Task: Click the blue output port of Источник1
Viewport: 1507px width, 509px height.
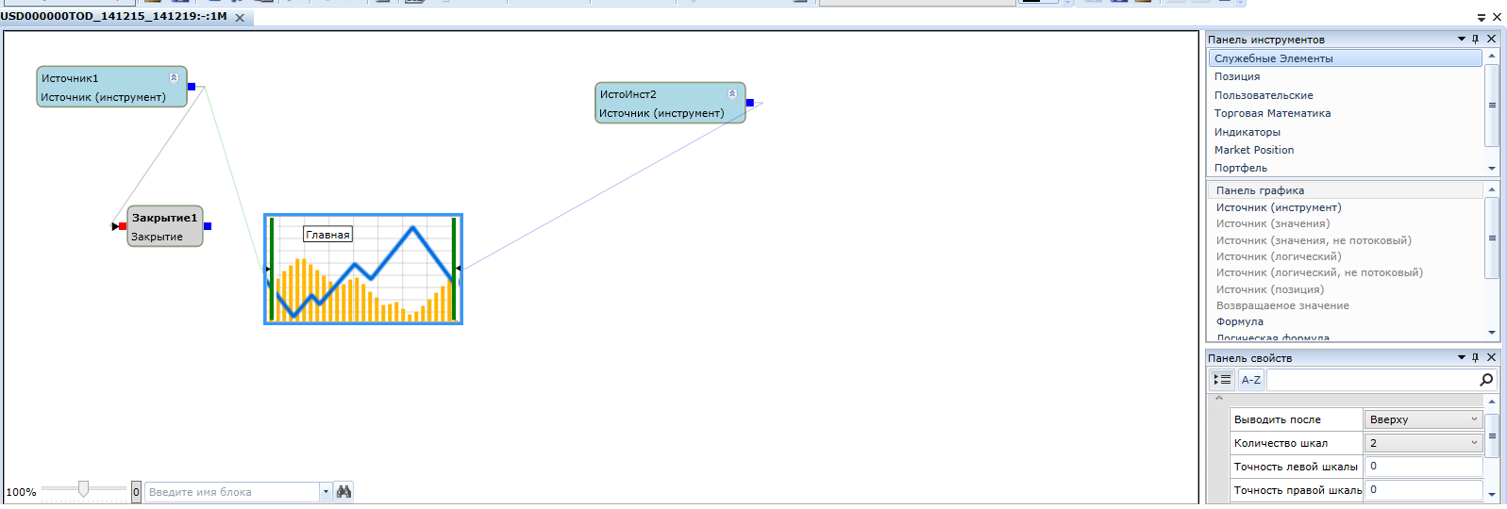Action: [x=192, y=87]
